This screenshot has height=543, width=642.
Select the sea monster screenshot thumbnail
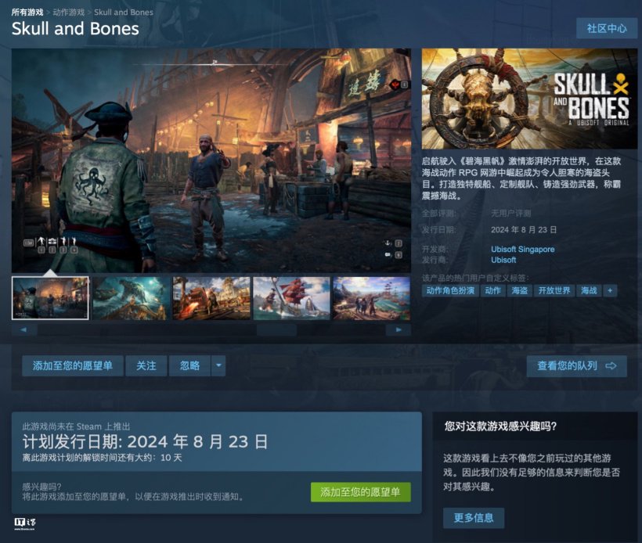[x=131, y=298]
